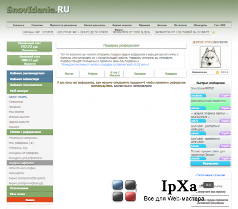Screen dimensions: 238x209
Task: Click the ЗАРАБОТОК ОТ 150 РУБЛЕЙ ad link
Action: click(182, 32)
